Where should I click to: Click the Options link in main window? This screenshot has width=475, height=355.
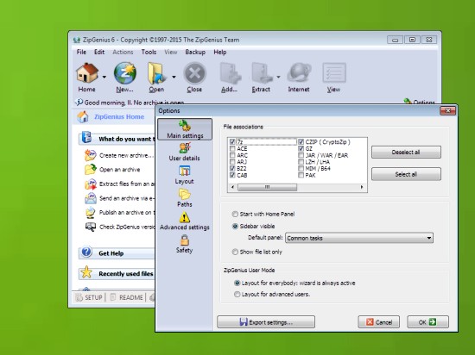tap(420, 102)
